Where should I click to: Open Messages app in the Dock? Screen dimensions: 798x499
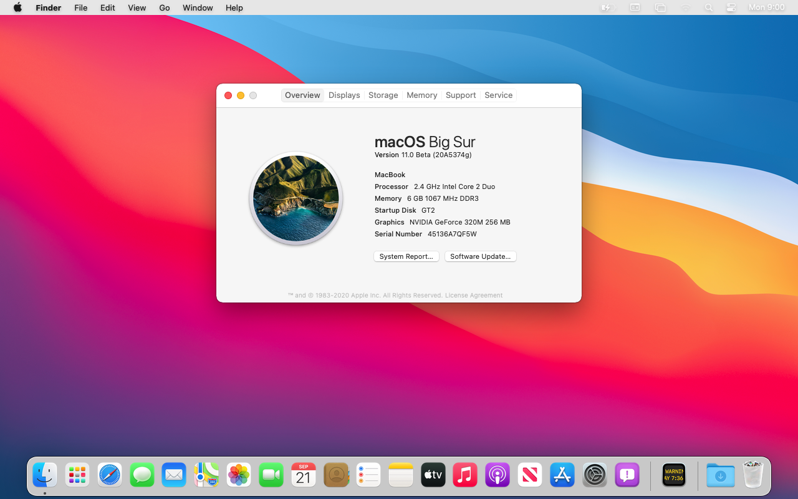142,475
